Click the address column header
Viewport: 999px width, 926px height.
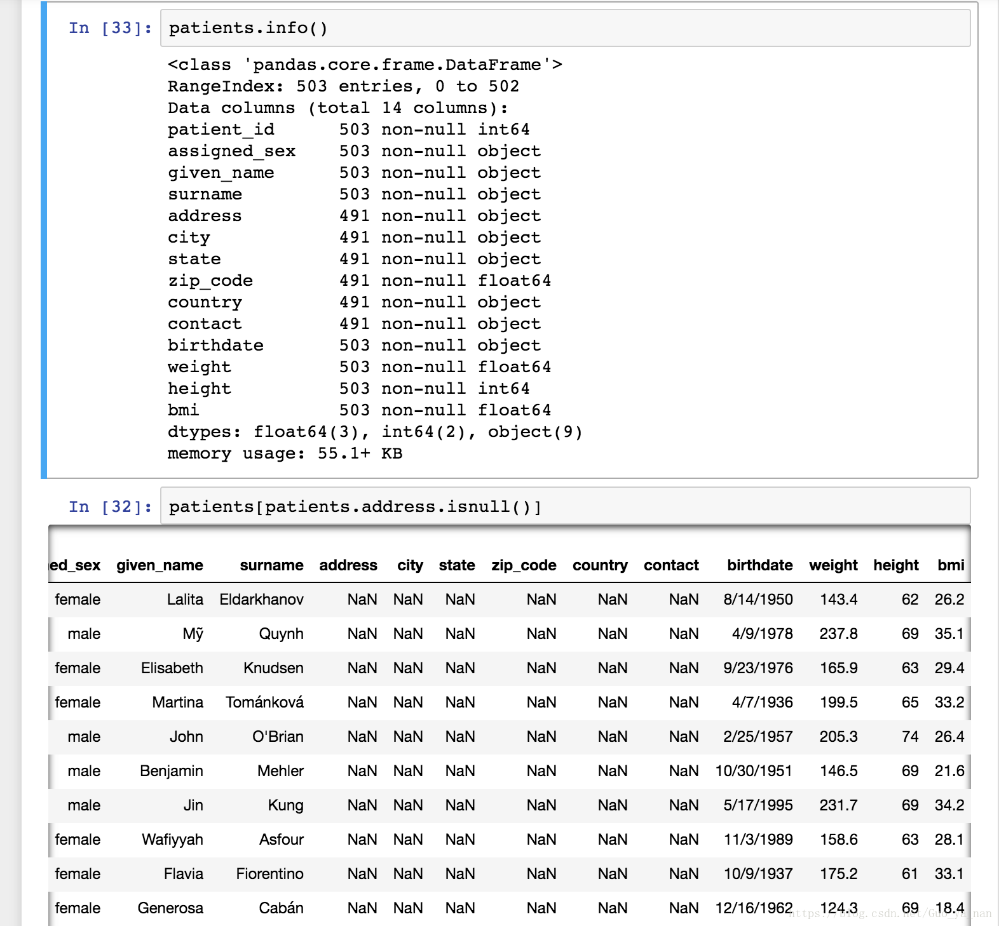click(348, 565)
